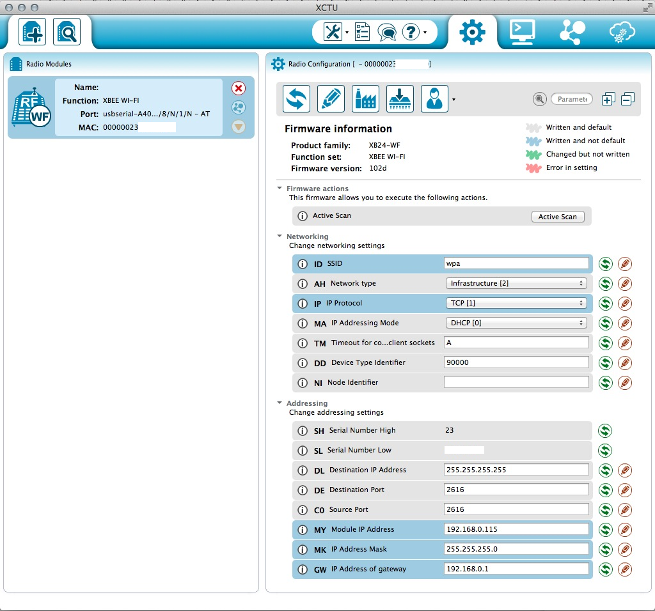Click Update firmware chip icon

click(x=400, y=99)
